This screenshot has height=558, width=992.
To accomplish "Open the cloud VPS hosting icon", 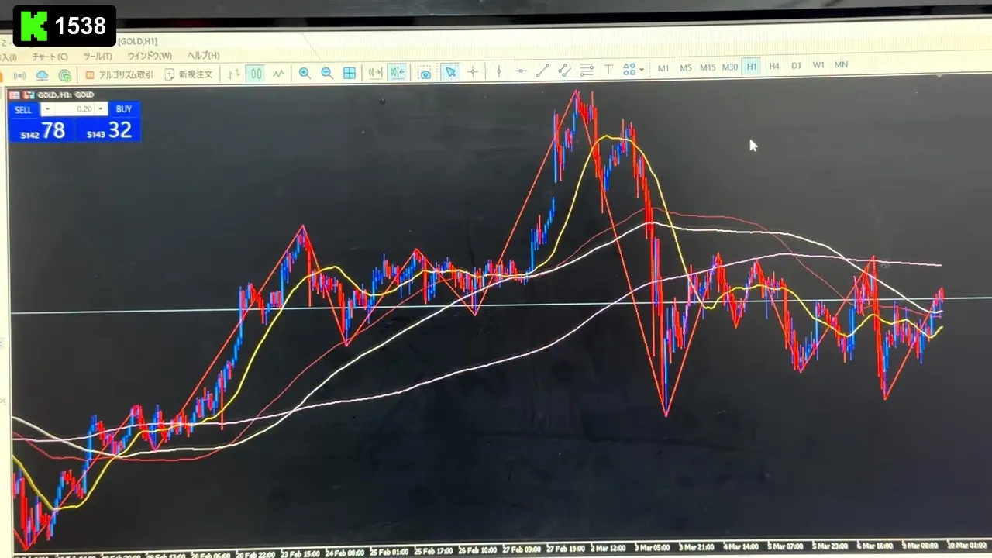I will (43, 75).
